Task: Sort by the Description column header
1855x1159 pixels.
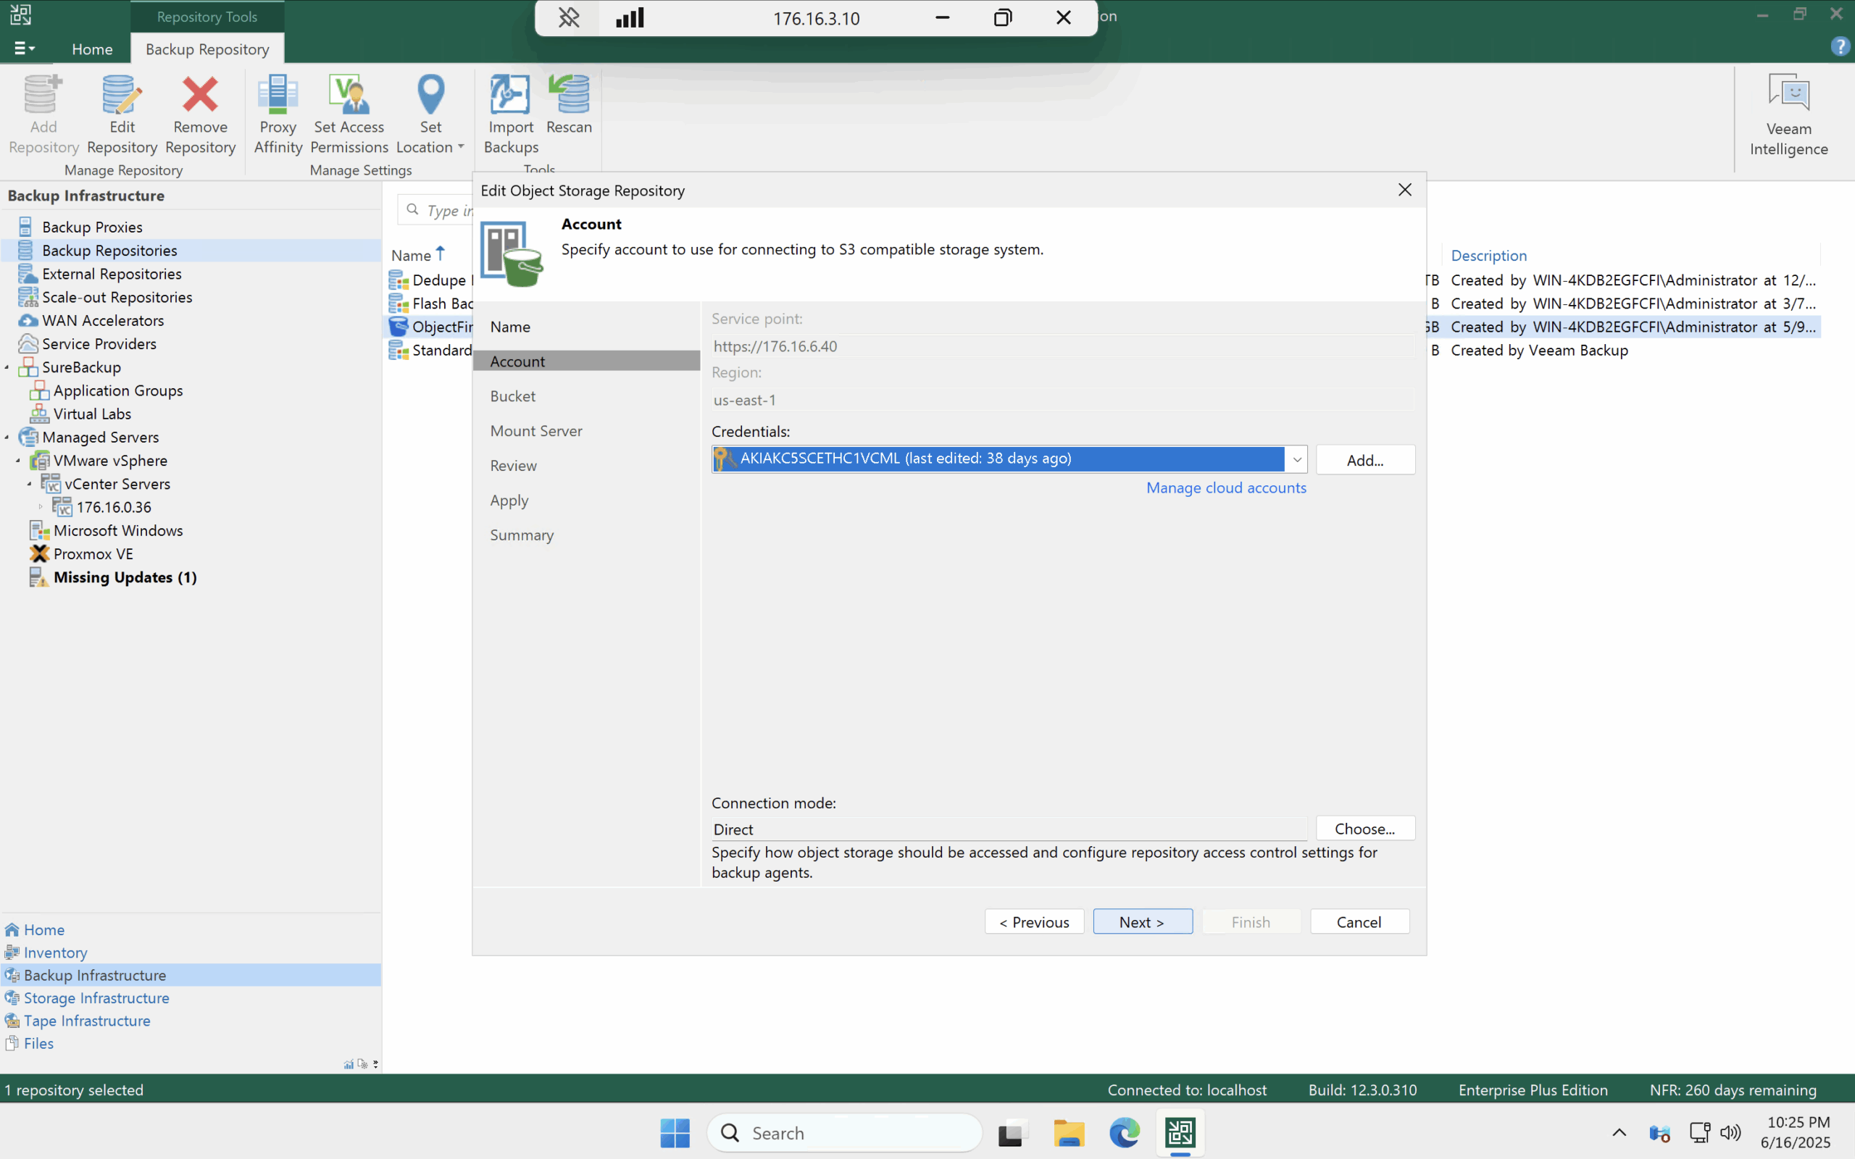Action: click(x=1488, y=255)
